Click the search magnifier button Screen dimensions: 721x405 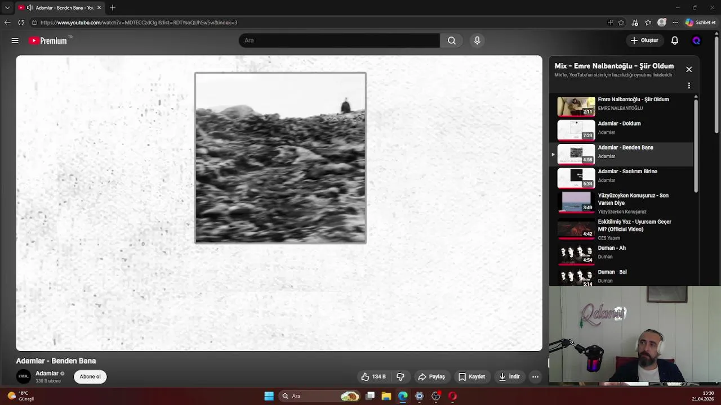tap(452, 40)
